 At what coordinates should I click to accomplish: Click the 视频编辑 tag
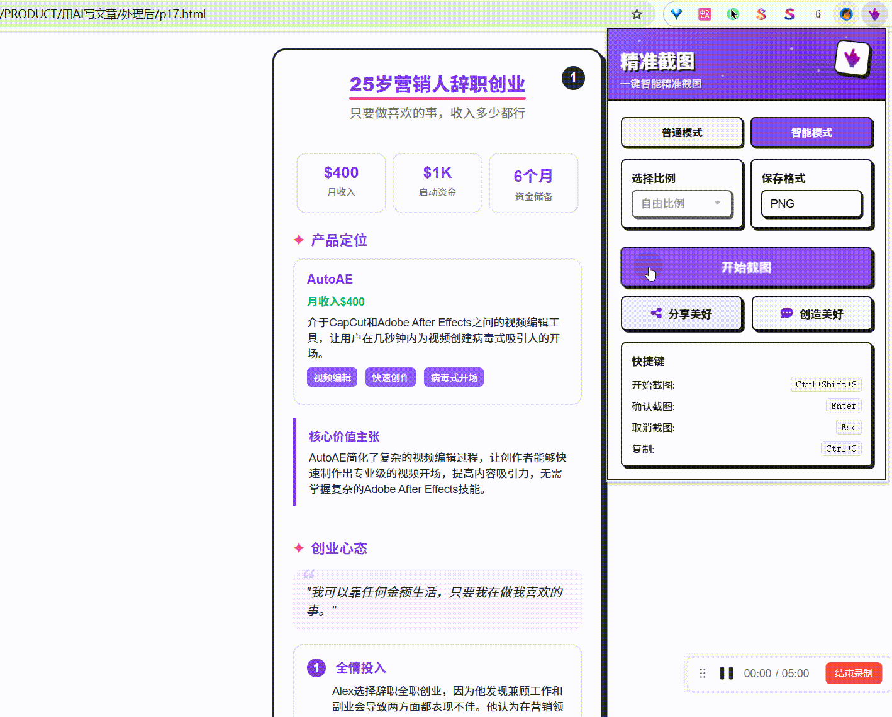[332, 377]
